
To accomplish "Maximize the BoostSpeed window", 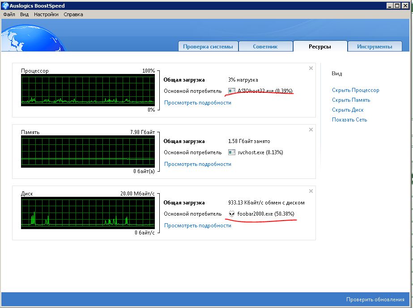I will click(x=397, y=5).
